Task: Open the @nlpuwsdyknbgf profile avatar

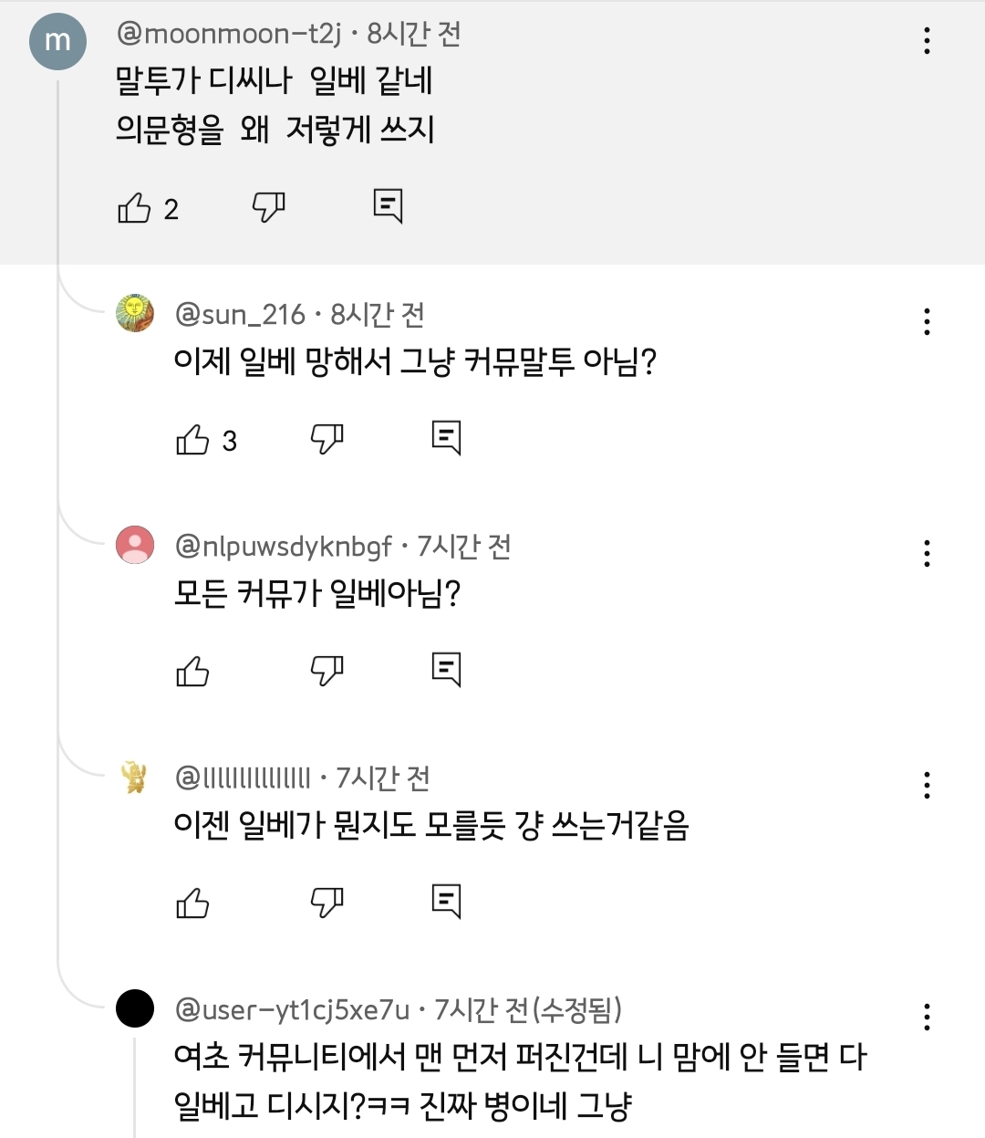Action: pyautogui.click(x=135, y=545)
